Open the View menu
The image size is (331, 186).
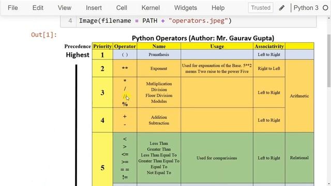click(x=64, y=8)
